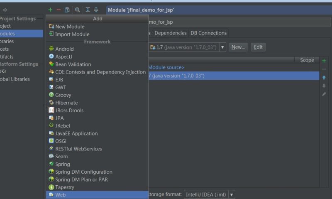The width and height of the screenshot is (332, 199).
Task: Open Global Libraries in the sidebar
Action: tap(22, 79)
